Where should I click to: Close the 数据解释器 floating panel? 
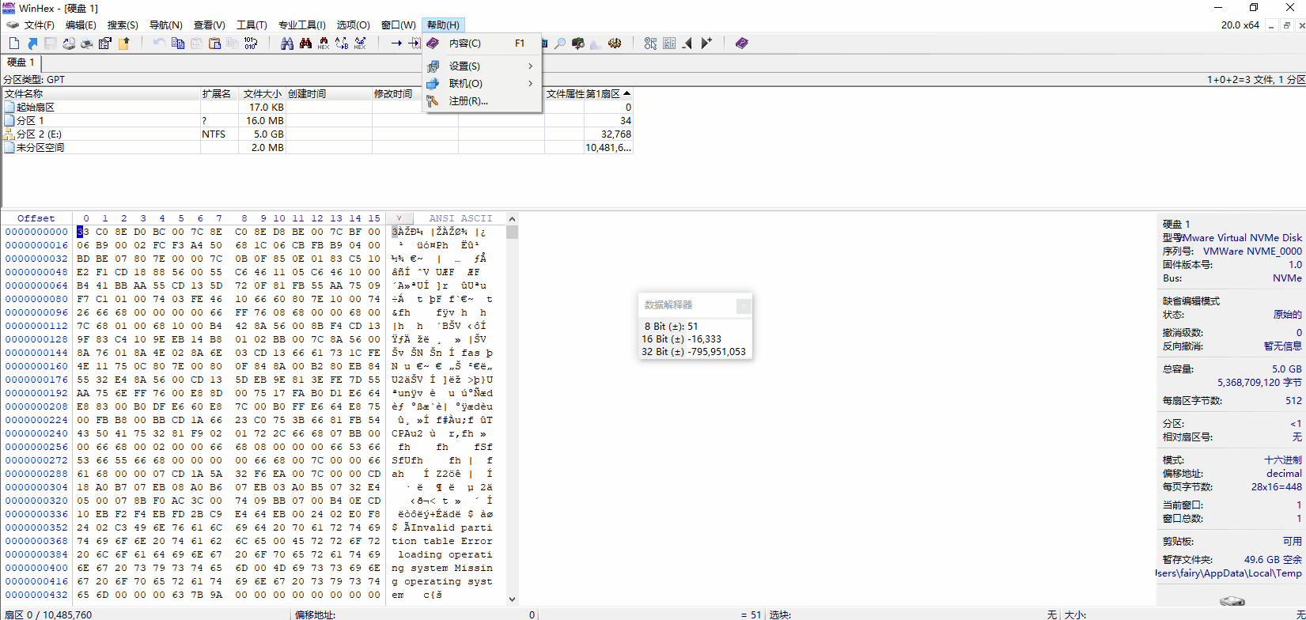(744, 305)
